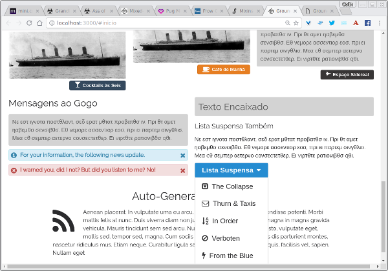Click the light blue bars extension icon
The width and height of the screenshot is (388, 271).
(x=344, y=23)
